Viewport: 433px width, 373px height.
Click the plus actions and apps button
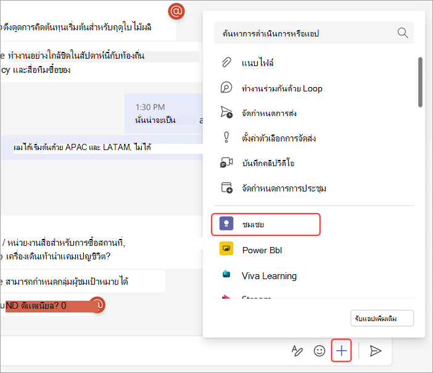(341, 351)
